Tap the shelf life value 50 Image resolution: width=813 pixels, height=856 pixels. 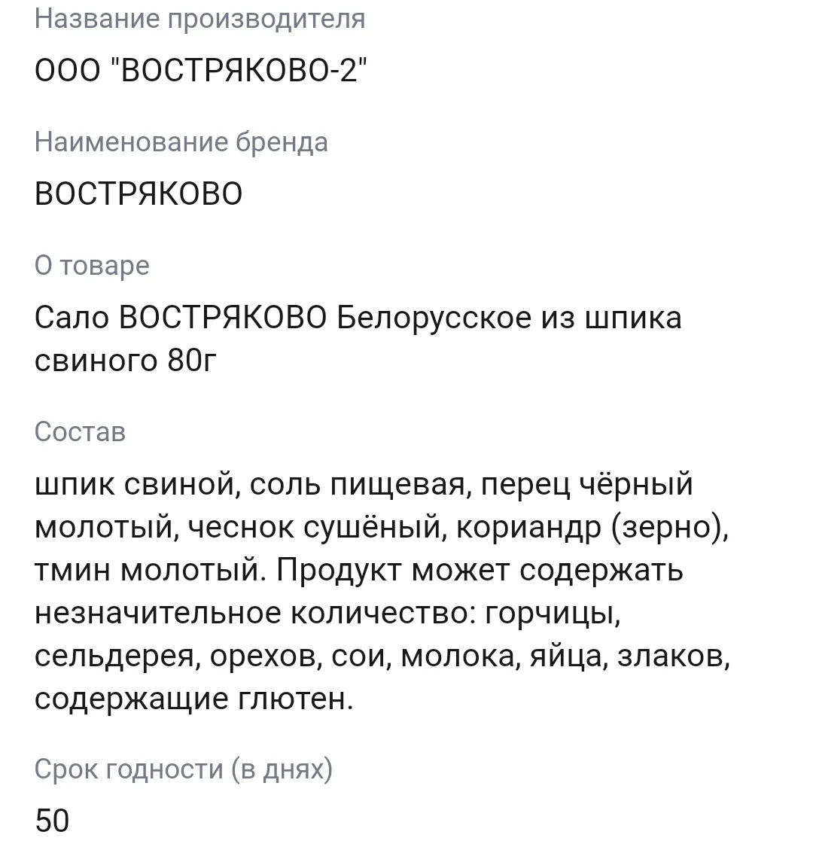tap(53, 821)
